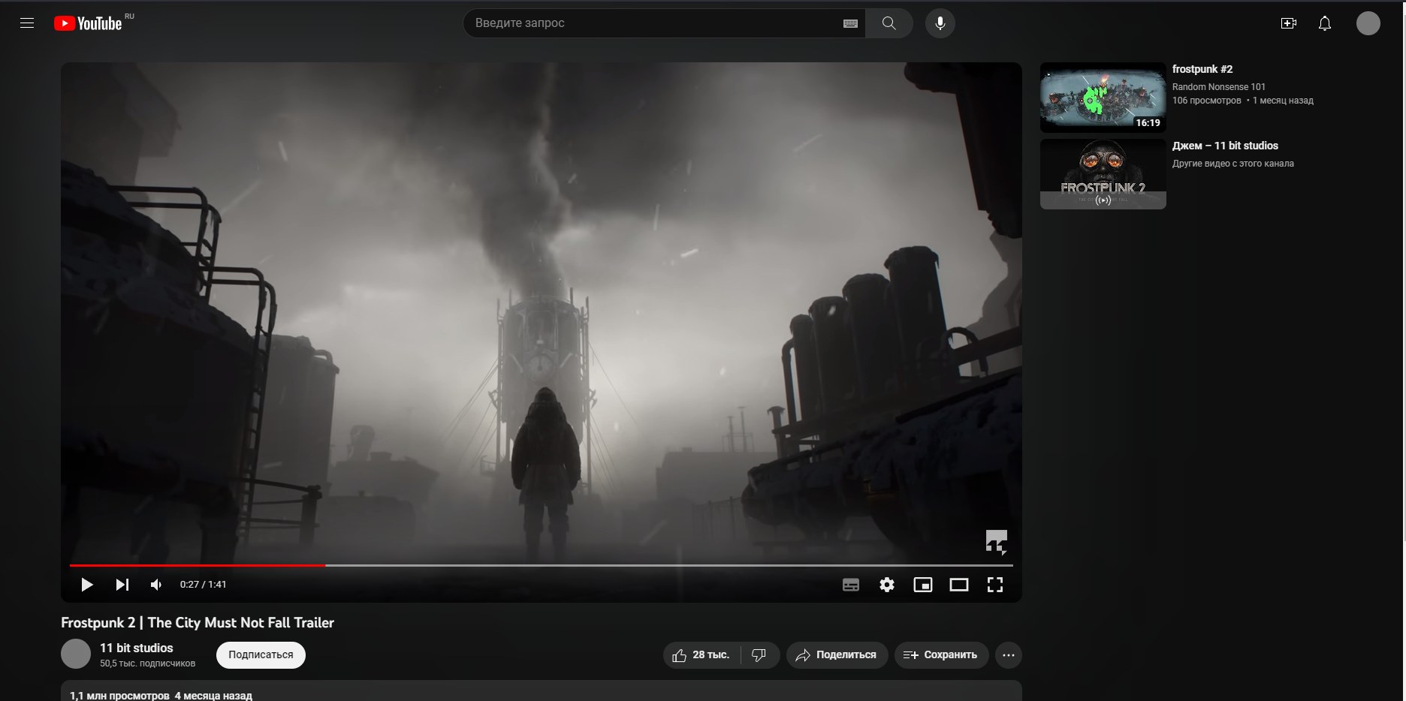This screenshot has height=701, width=1406.
Task: Open the on-screen keyboard icon in search
Action: click(850, 23)
